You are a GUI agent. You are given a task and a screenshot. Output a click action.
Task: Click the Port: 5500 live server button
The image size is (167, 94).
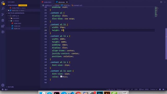pos(144,89)
